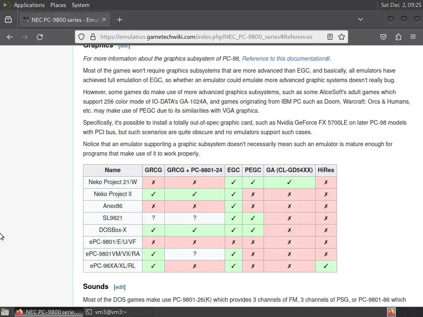Click the URL address field

pyautogui.click(x=207, y=37)
